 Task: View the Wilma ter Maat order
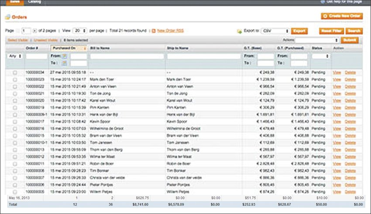click(337, 157)
